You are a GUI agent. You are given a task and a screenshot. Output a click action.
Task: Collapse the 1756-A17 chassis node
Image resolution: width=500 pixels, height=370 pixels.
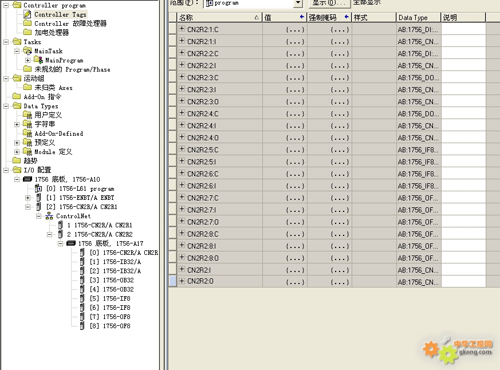pos(60,243)
